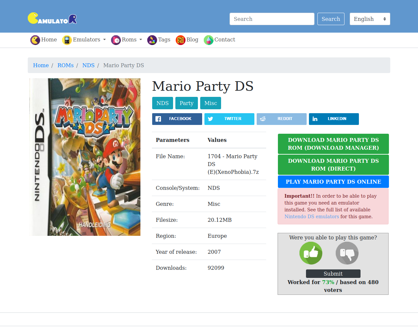This screenshot has height=334, width=418.
Task: Click the Roms disc icon
Action: click(116, 40)
